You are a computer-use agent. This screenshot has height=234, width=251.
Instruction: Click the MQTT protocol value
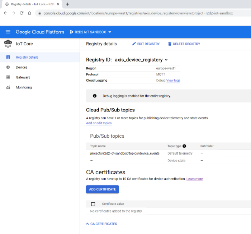[161, 74]
